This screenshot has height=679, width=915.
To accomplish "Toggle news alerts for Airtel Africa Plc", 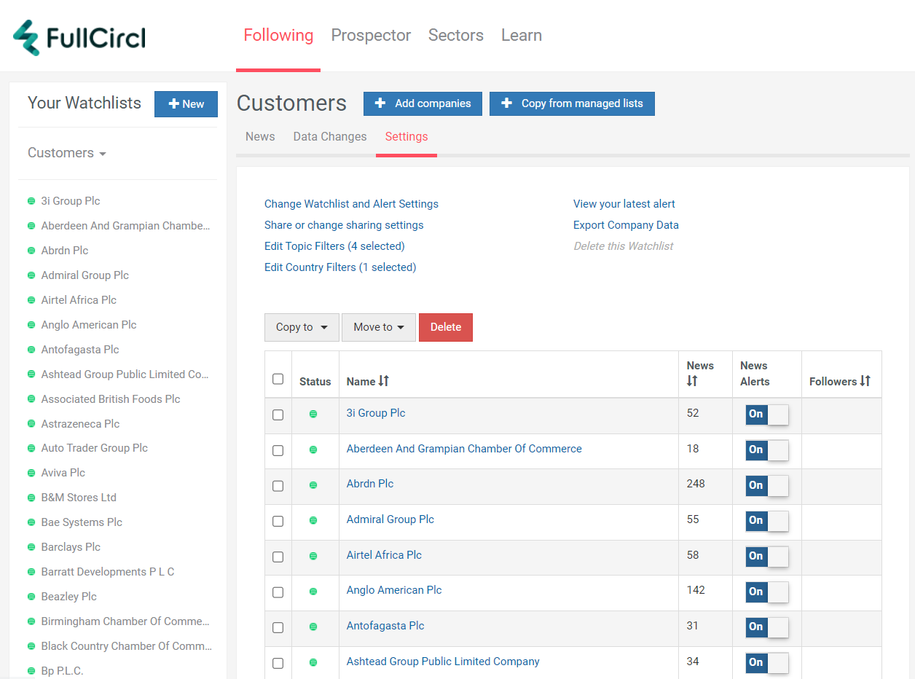I will click(x=767, y=556).
